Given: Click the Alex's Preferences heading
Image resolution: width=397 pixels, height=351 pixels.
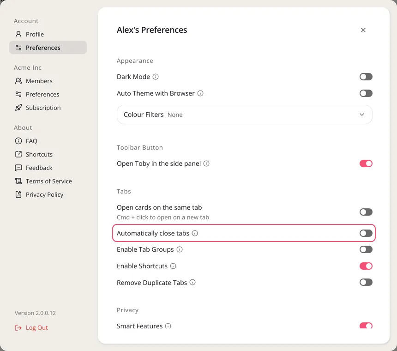Looking at the screenshot, I should coord(152,30).
